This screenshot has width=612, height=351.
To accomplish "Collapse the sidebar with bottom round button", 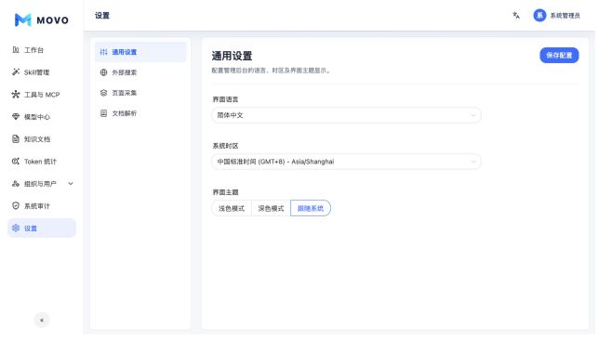I will click(x=42, y=320).
